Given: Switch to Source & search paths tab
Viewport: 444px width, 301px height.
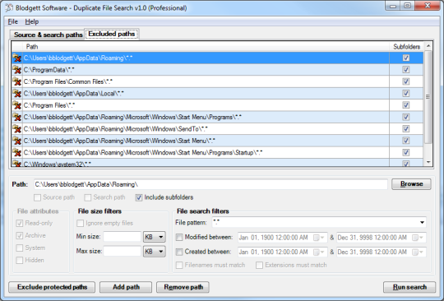Looking at the screenshot, I should click(x=48, y=35).
